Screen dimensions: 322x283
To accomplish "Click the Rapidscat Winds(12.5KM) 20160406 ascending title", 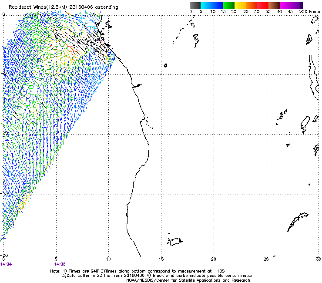I will click(64, 7).
